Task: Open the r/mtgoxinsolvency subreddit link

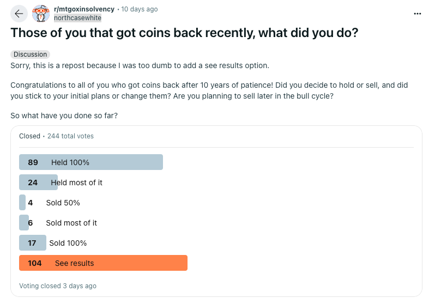Action: tap(84, 9)
